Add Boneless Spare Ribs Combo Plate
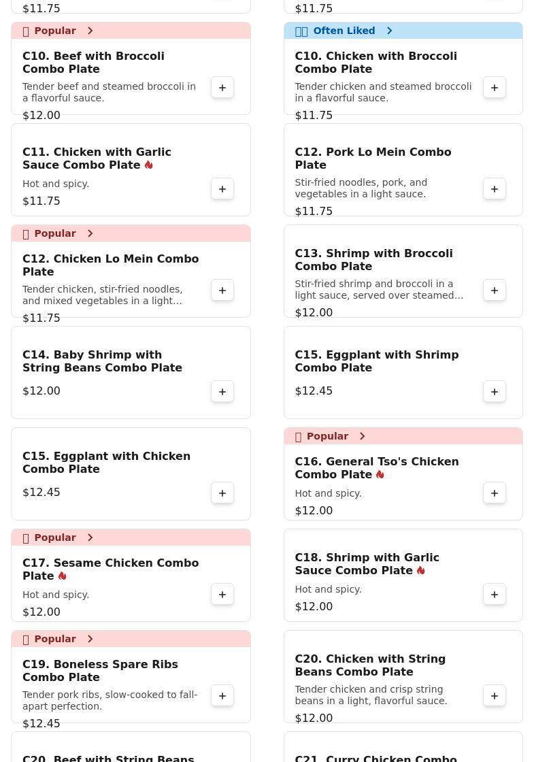 [222, 696]
